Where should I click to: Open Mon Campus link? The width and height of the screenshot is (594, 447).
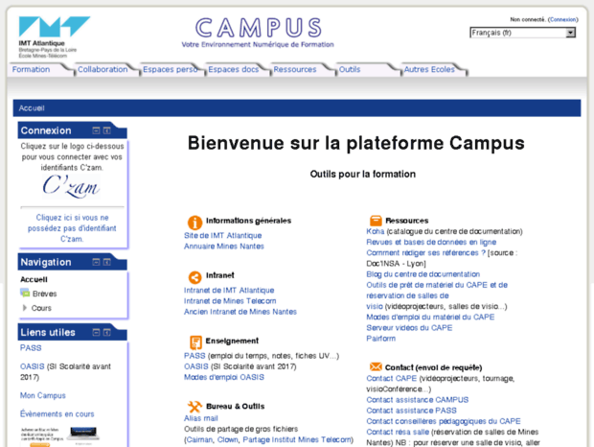pos(43,395)
